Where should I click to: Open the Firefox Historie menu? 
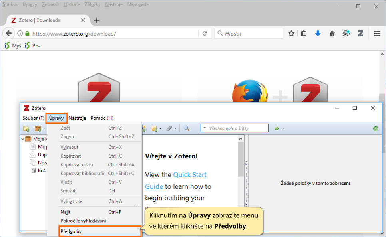(x=72, y=4)
